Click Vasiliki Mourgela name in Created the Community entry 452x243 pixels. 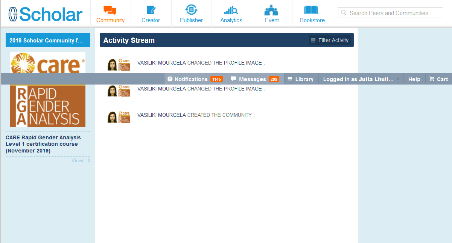coord(161,115)
